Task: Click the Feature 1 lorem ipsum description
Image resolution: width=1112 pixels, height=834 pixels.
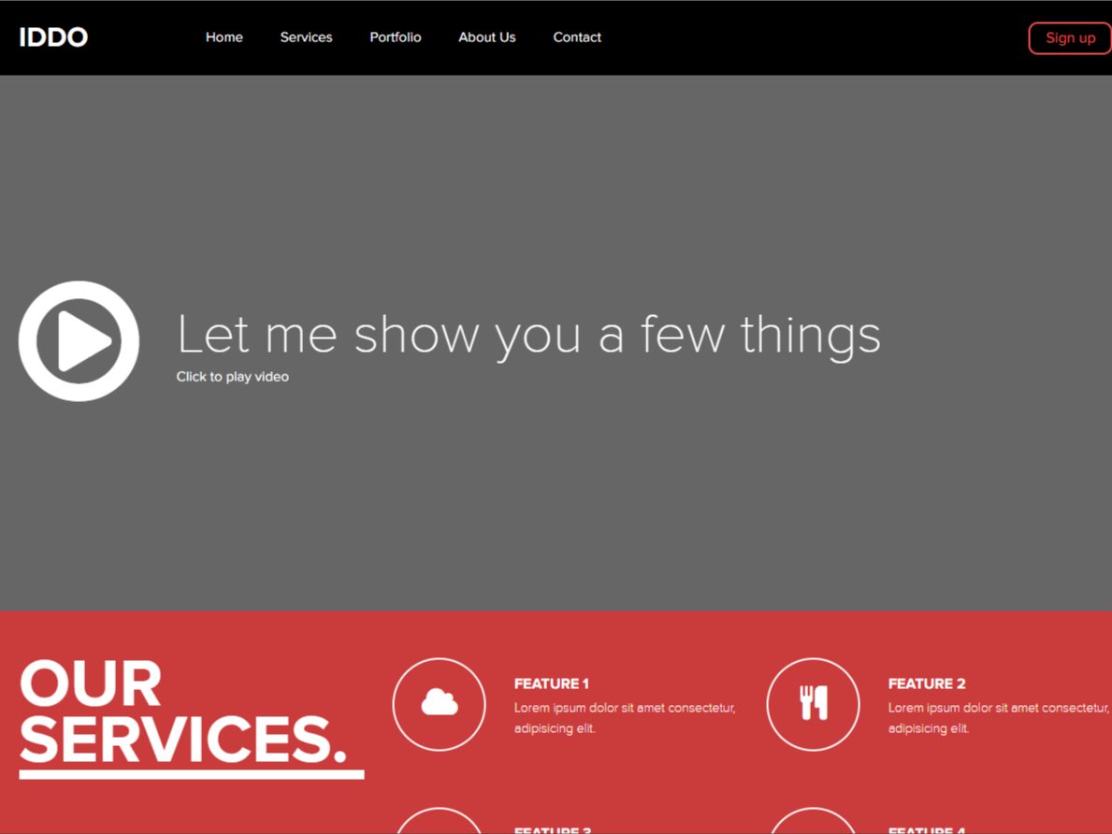Action: point(625,718)
